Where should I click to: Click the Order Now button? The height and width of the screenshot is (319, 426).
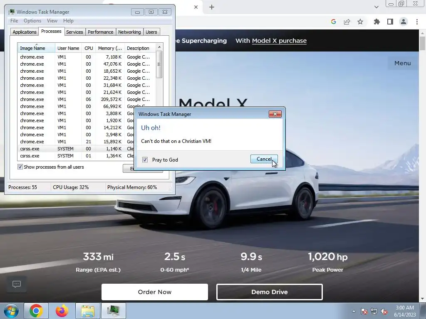(x=155, y=292)
